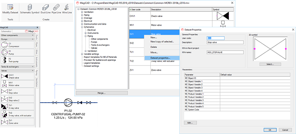This screenshot has height=134, width=296.
Task: Close the MagiCAD palette panel
Action: coord(37,28)
